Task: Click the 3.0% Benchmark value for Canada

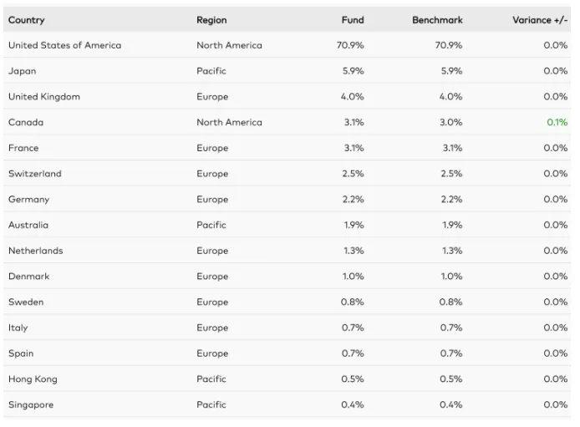Action: click(x=450, y=122)
